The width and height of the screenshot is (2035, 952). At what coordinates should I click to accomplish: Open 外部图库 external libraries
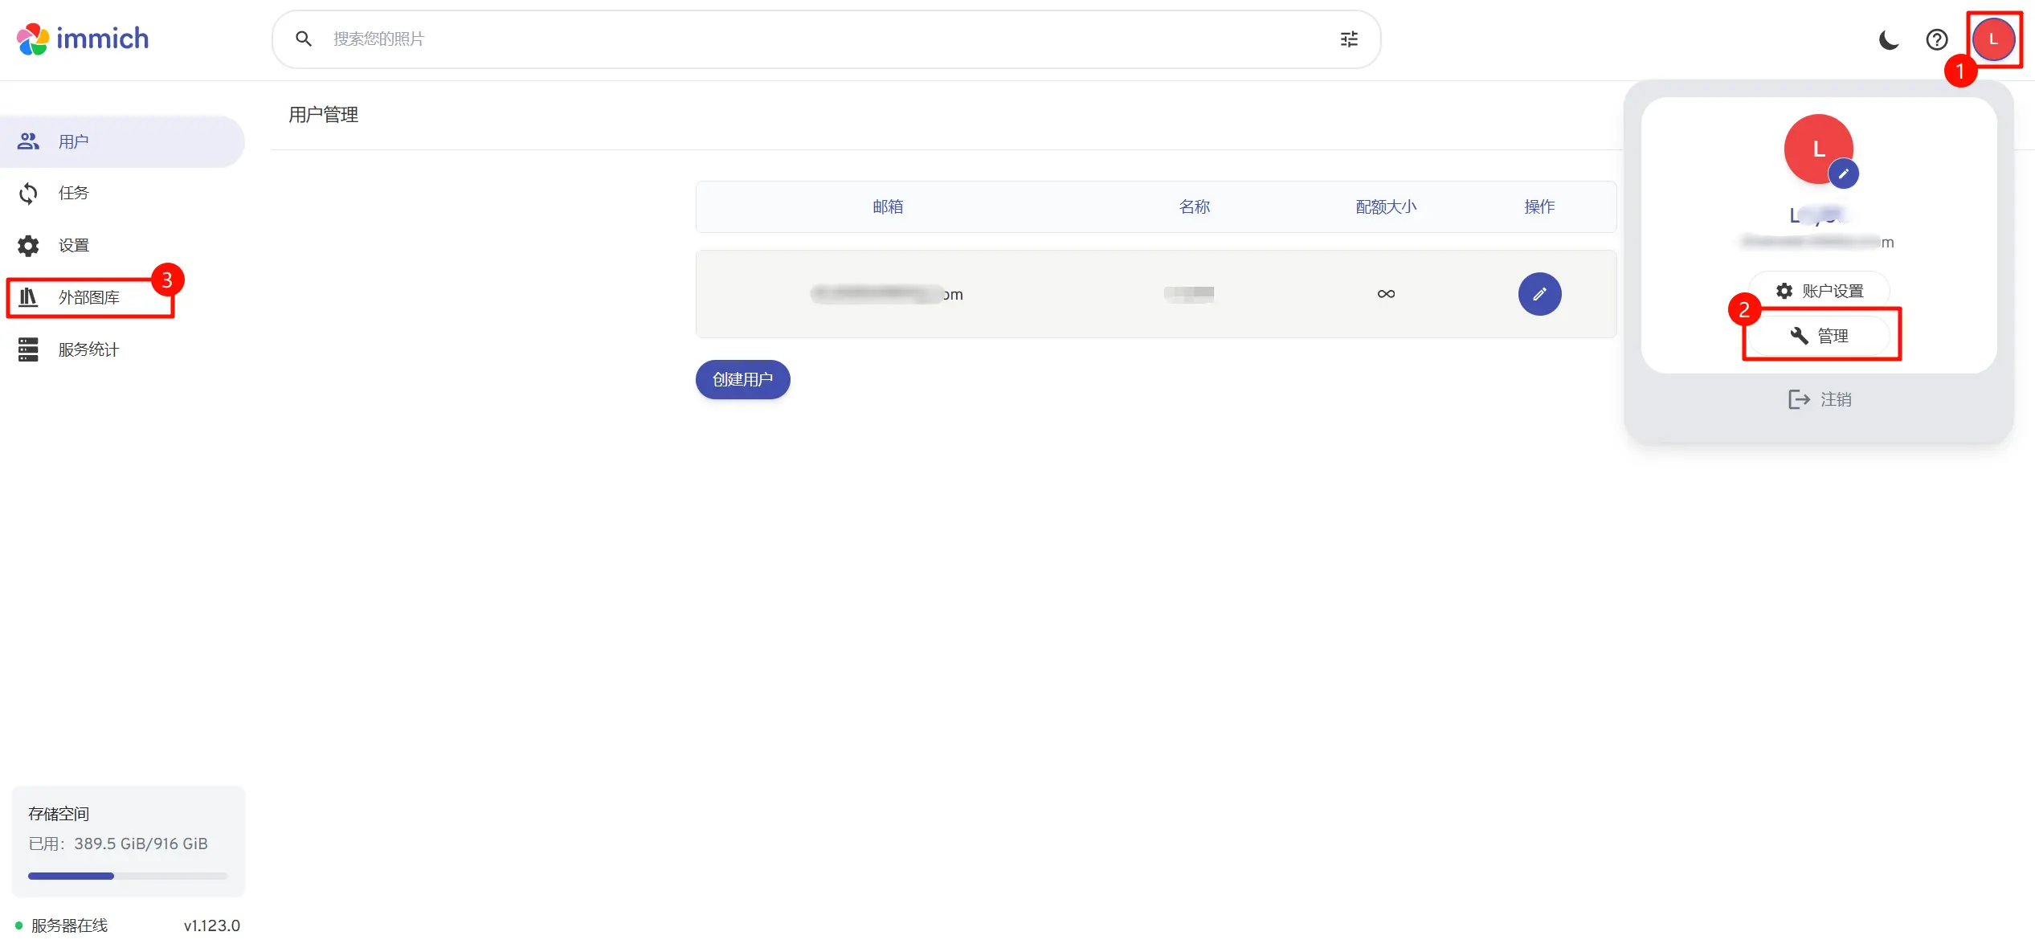coord(88,297)
